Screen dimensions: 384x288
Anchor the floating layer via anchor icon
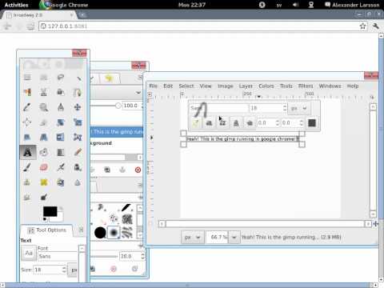click(x=122, y=170)
